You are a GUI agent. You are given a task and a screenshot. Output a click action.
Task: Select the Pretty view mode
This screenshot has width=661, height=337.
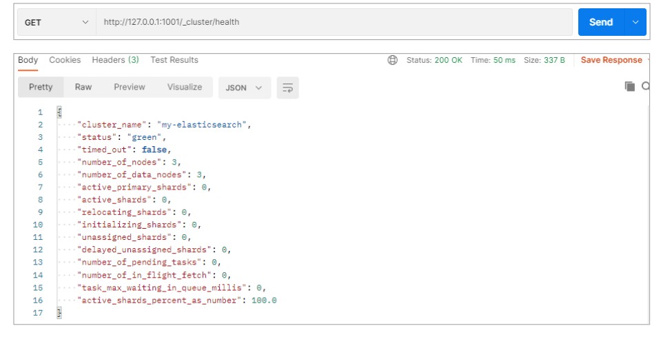click(41, 87)
